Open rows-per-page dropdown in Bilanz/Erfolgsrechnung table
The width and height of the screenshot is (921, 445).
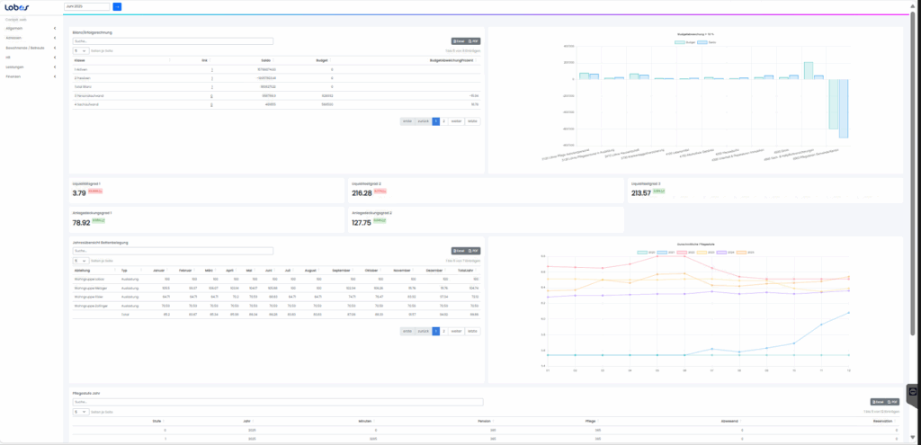point(81,51)
